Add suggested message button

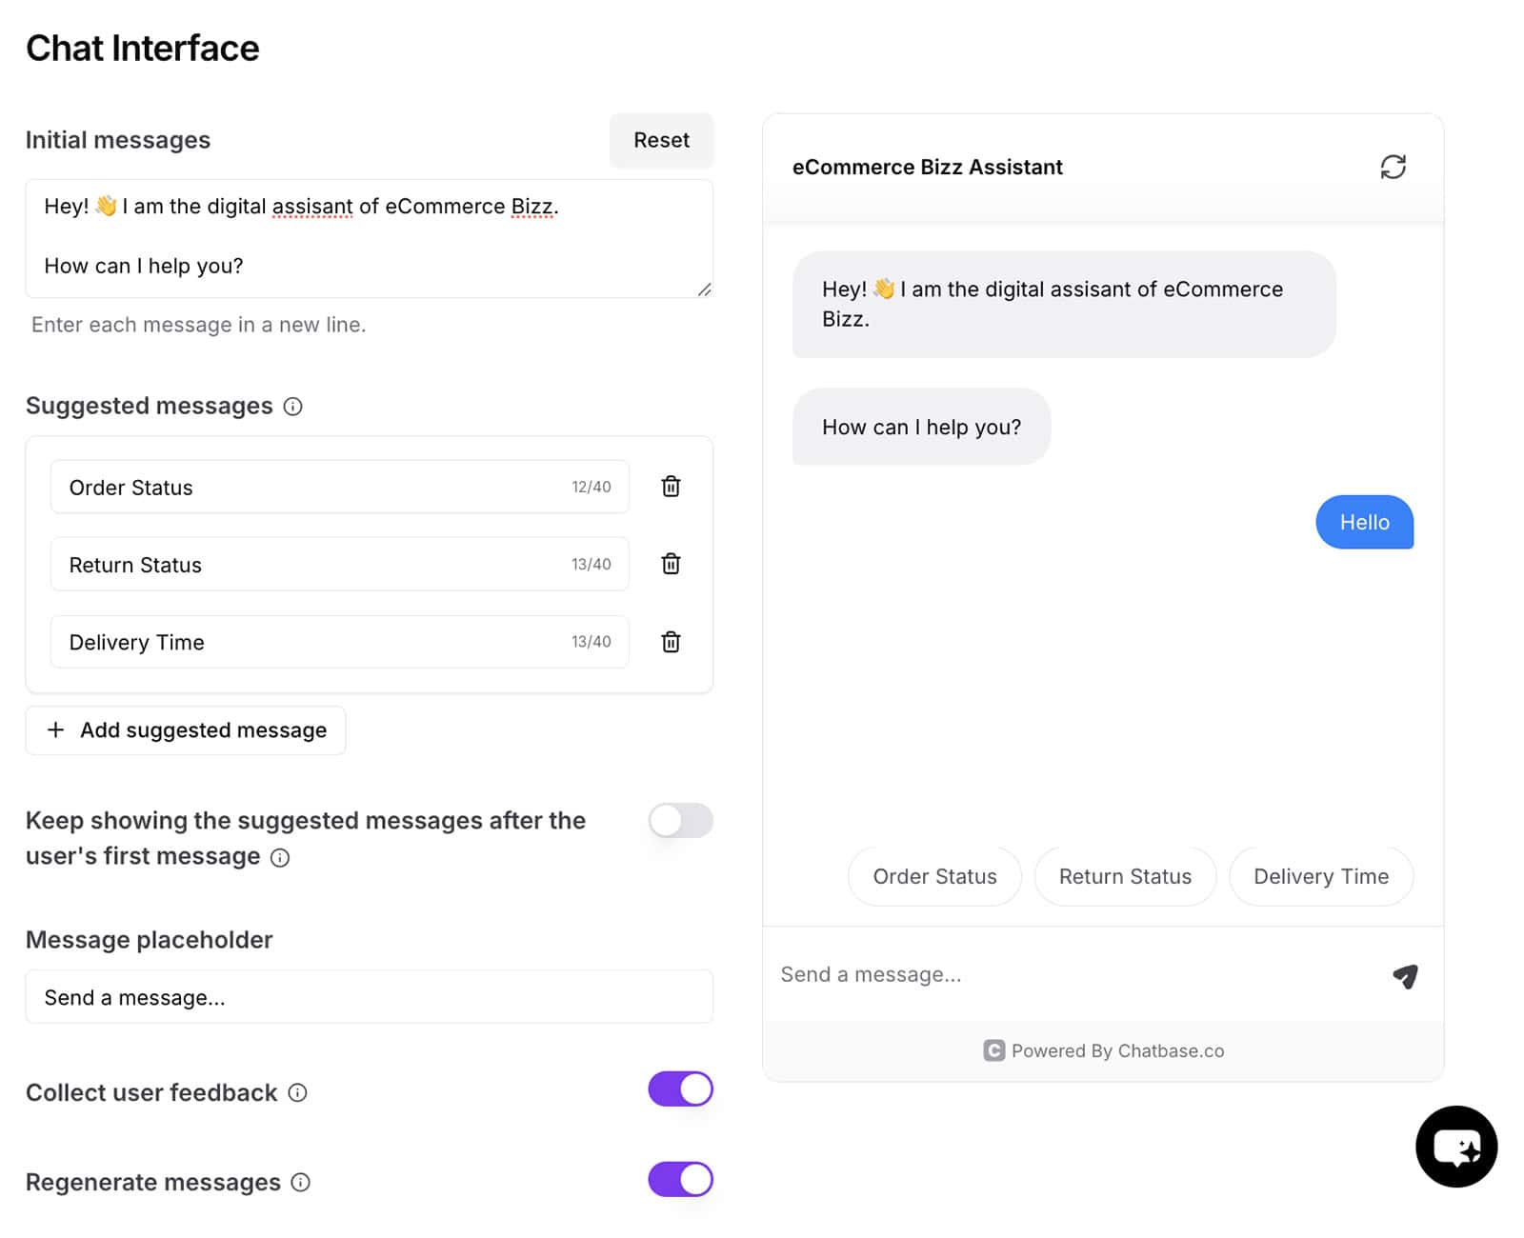(x=186, y=730)
